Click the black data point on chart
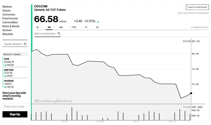Screen dimensions: 211x125 [191, 93]
